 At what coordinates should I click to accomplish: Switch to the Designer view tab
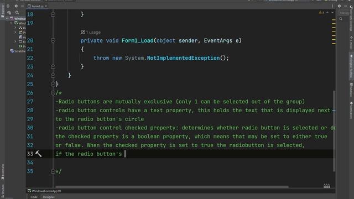[49, 197]
